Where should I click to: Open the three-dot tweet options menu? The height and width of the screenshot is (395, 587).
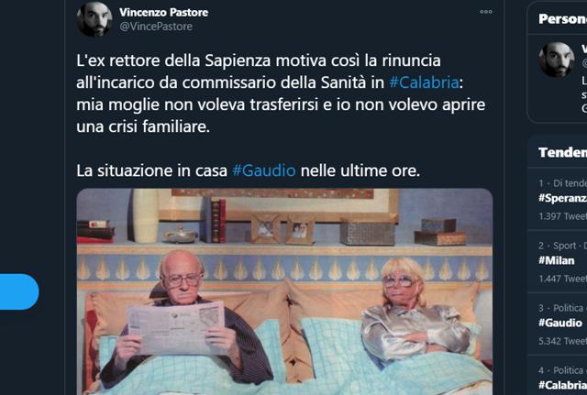click(x=486, y=12)
